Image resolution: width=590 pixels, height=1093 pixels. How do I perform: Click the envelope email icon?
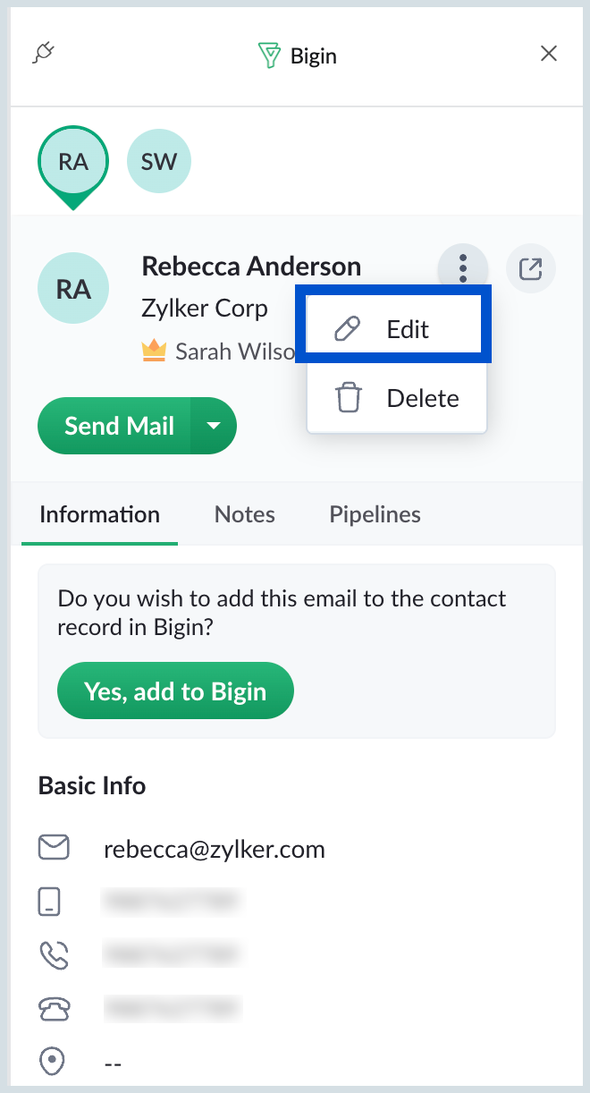[x=55, y=848]
